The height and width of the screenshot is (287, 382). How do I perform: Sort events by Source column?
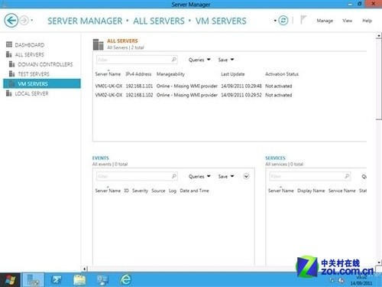coord(158,191)
